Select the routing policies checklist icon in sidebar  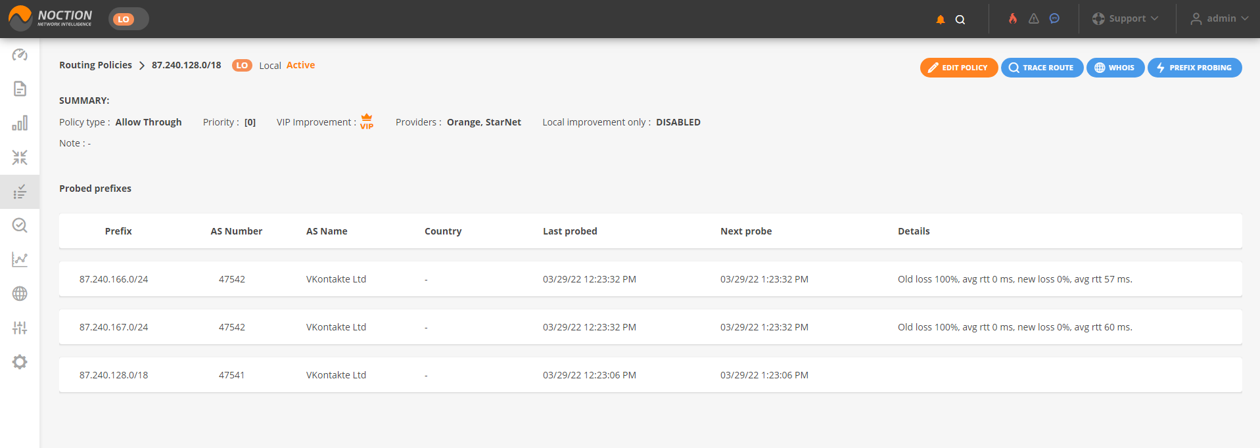[x=20, y=192]
